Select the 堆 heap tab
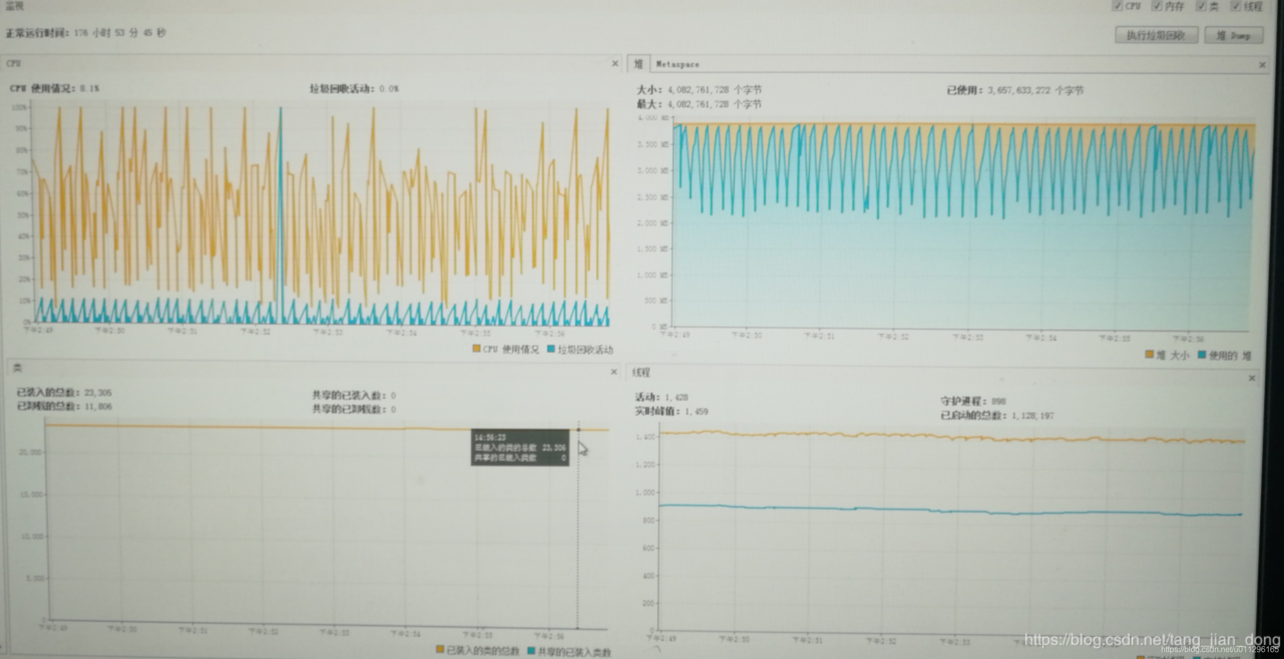 pyautogui.click(x=638, y=64)
